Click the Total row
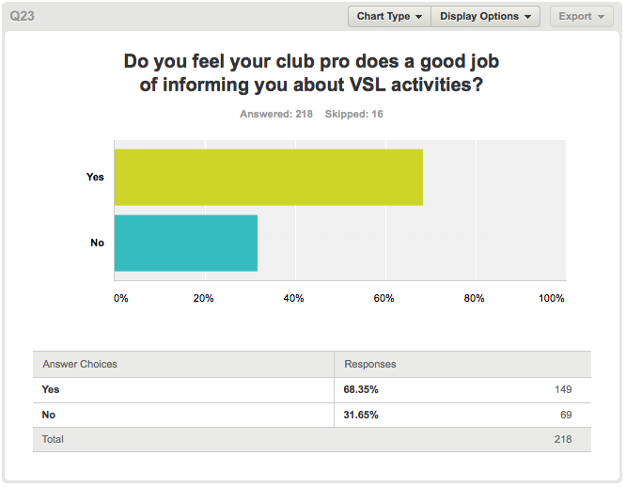This screenshot has width=626, height=487. [x=312, y=439]
